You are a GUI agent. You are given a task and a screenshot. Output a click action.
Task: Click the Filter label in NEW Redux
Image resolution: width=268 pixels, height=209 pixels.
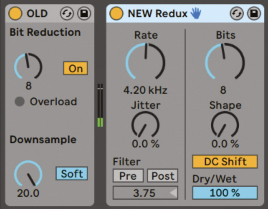point(126,161)
